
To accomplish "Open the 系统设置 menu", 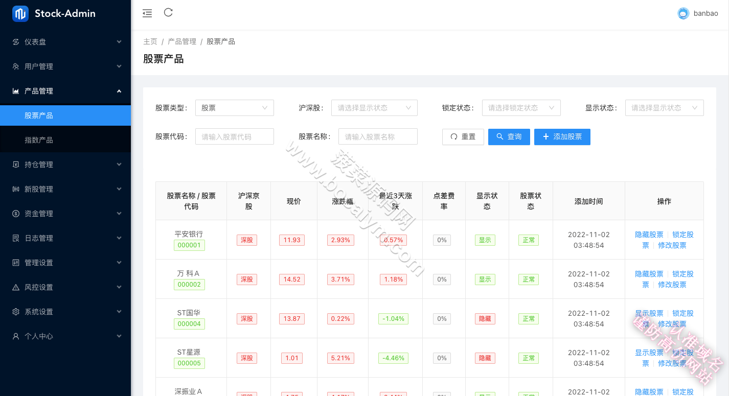I will (x=65, y=312).
